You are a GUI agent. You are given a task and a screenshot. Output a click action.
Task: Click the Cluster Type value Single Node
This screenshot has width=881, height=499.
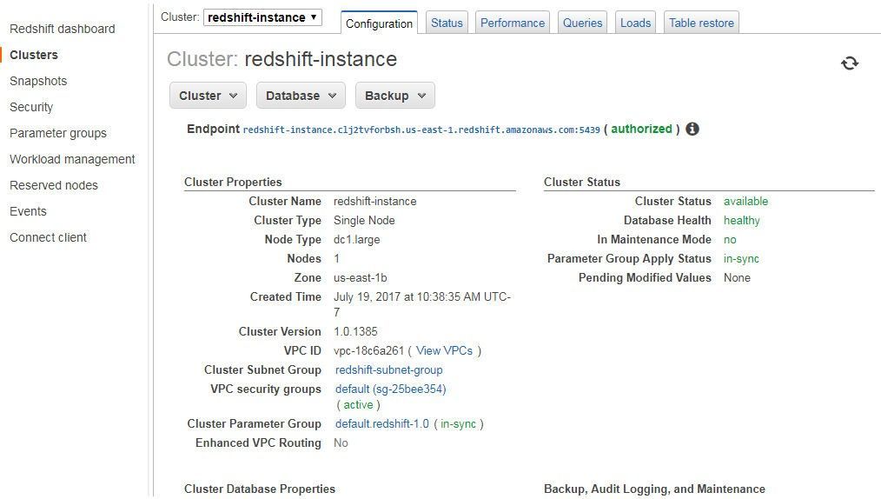364,220
